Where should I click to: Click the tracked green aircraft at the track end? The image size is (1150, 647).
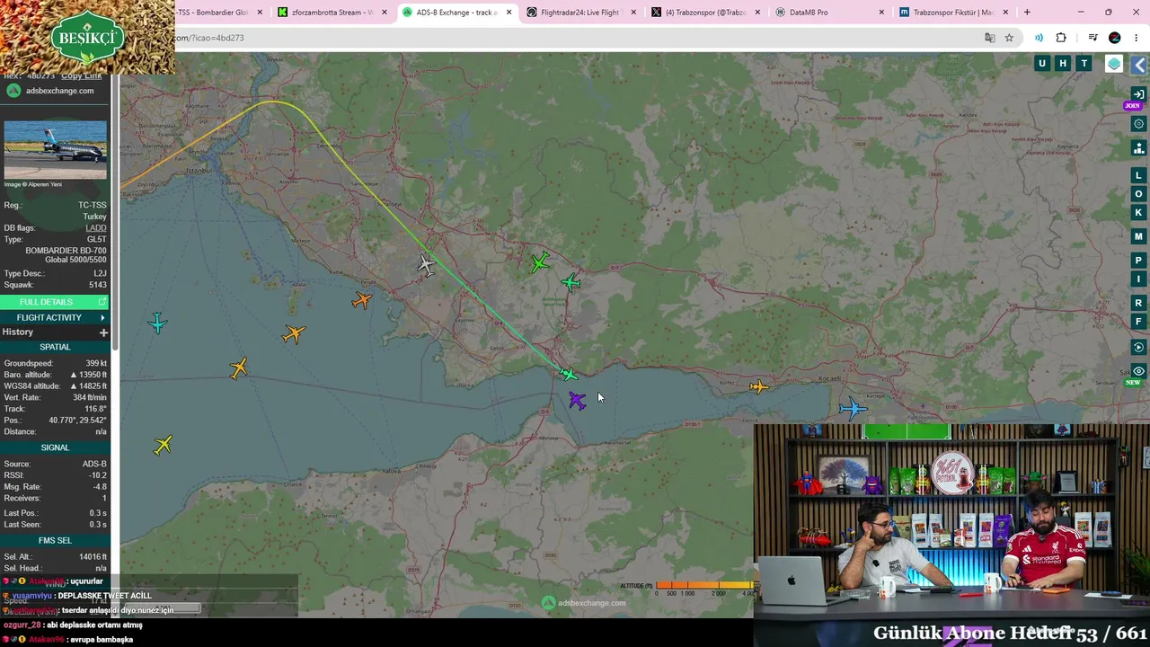coord(569,374)
